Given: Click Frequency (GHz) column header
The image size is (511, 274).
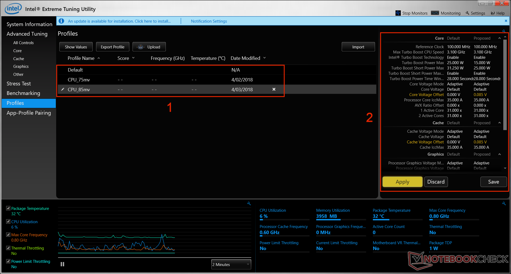Looking at the screenshot, I should point(168,58).
